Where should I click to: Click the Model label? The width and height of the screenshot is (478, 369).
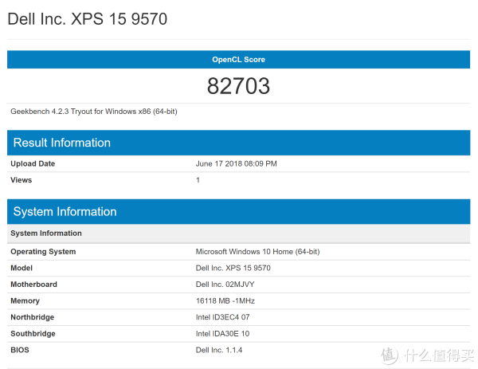point(22,268)
